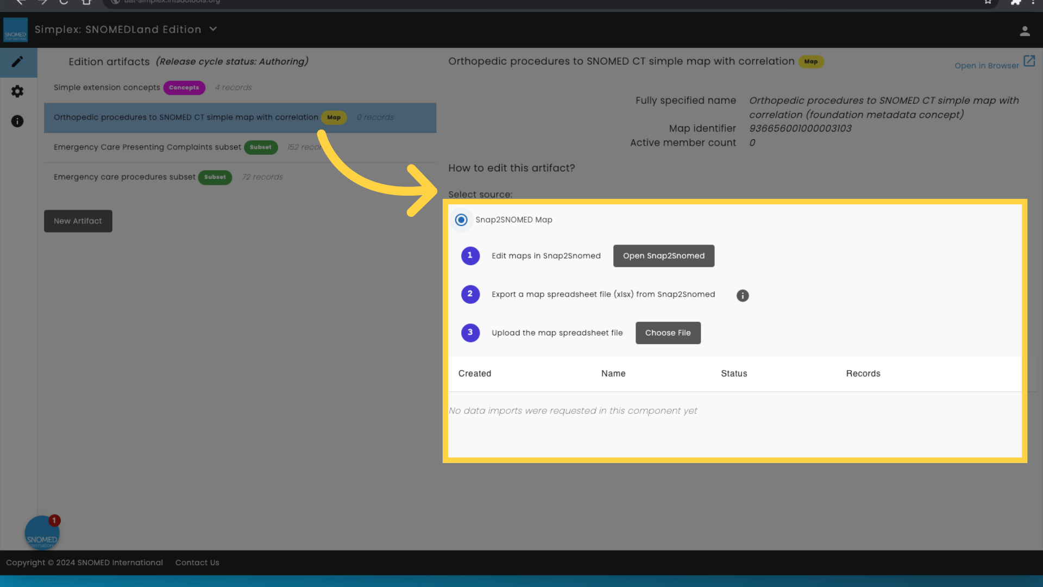Click the pink Concepts badge

184,88
